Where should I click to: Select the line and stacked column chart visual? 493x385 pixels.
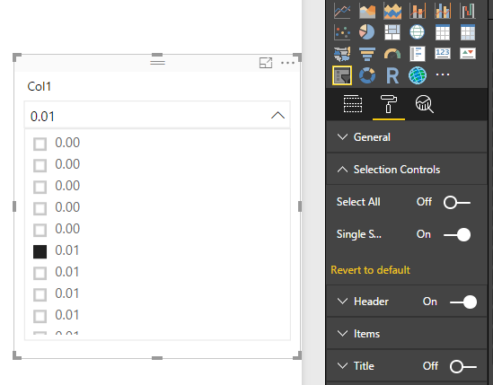tap(418, 11)
